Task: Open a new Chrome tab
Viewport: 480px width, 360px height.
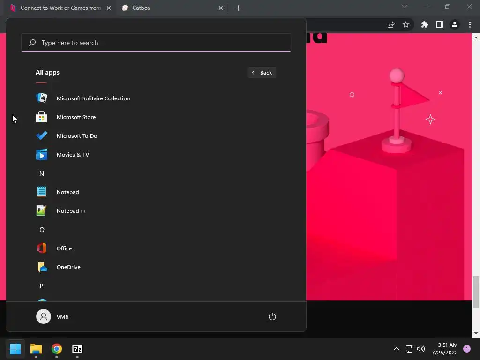Action: [x=239, y=8]
